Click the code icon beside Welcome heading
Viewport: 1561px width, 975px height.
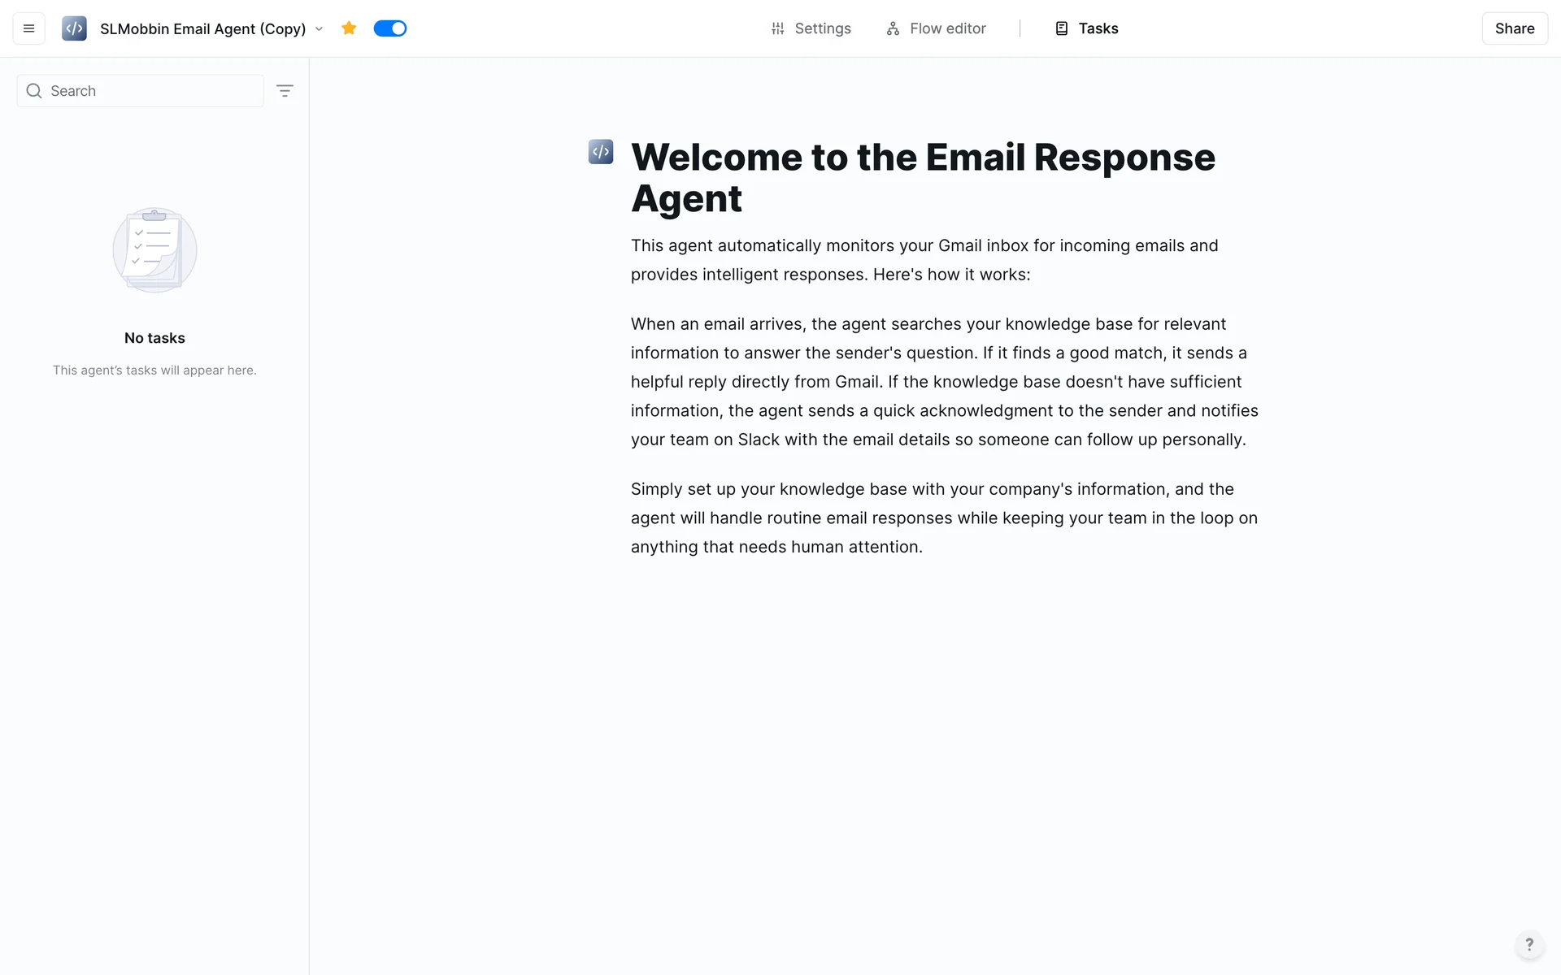pyautogui.click(x=601, y=152)
